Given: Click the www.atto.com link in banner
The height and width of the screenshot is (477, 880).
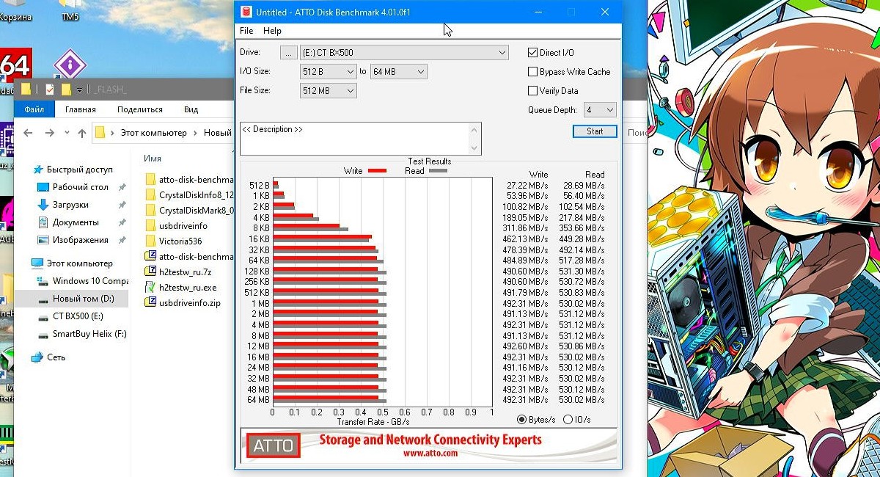Looking at the screenshot, I should 430,453.
